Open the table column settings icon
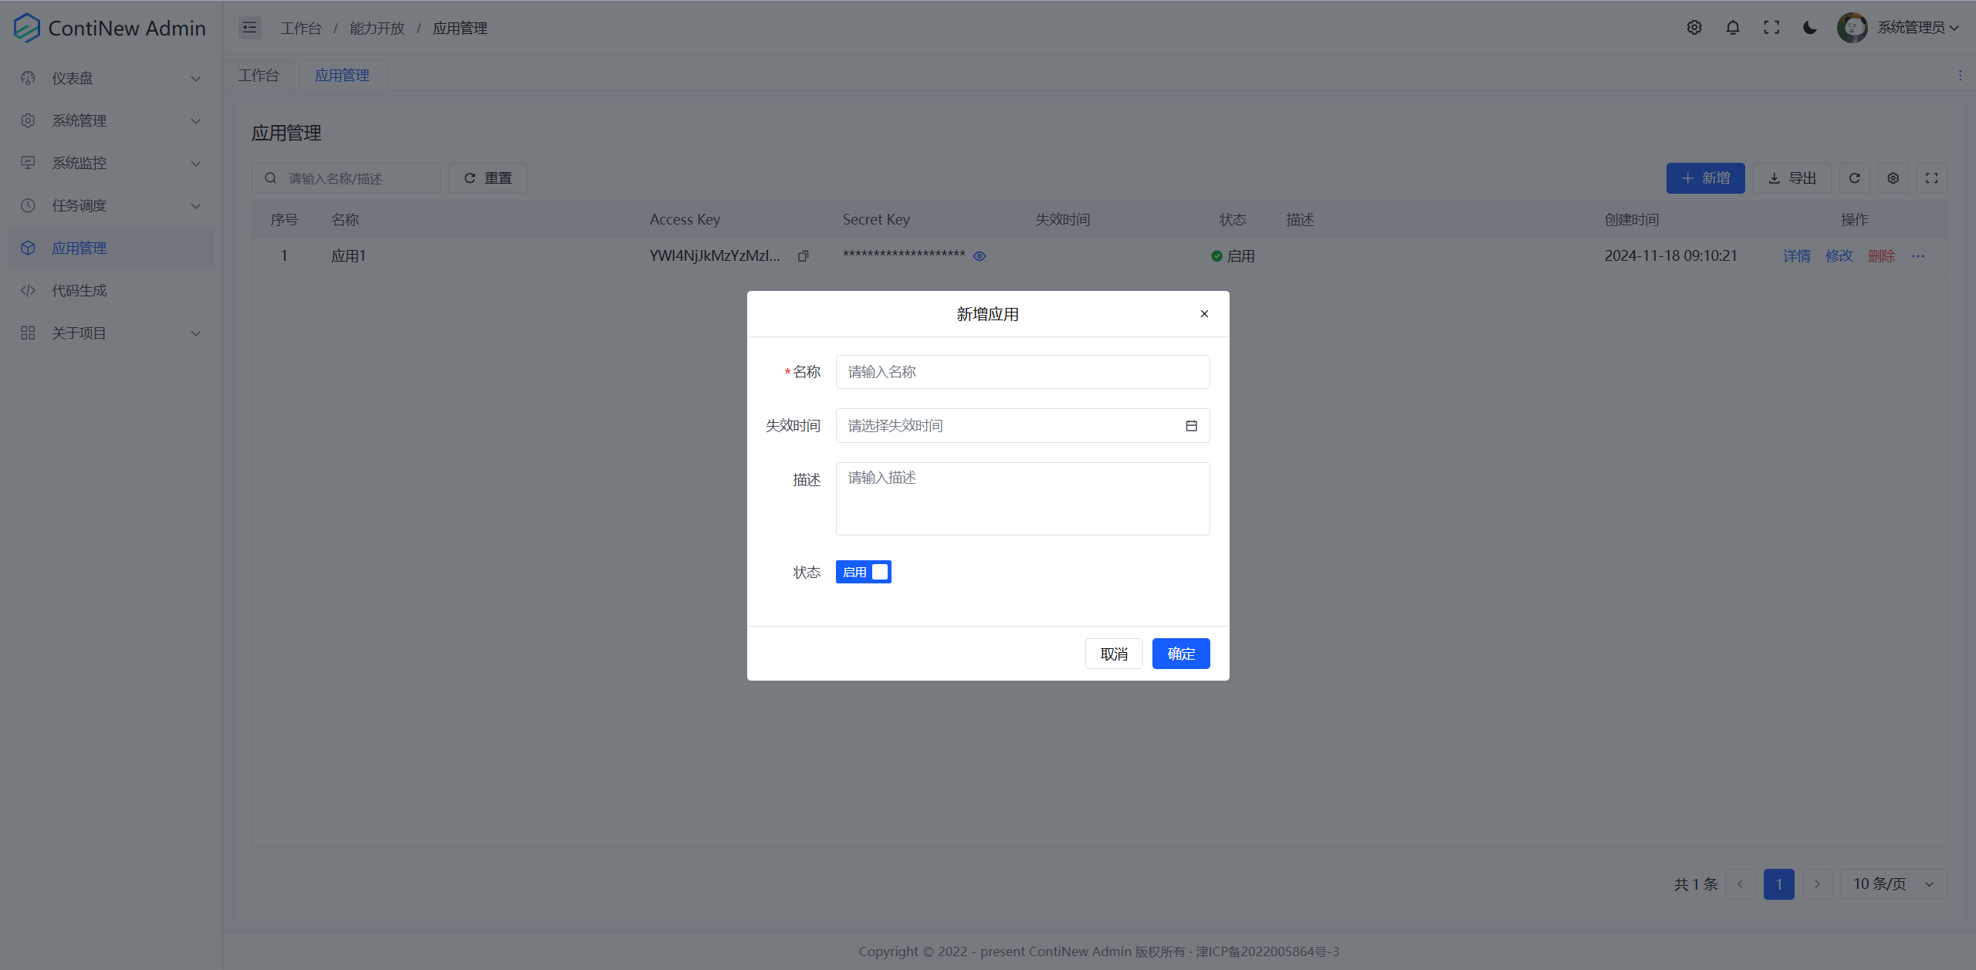Viewport: 1976px width, 970px height. pos(1893,178)
